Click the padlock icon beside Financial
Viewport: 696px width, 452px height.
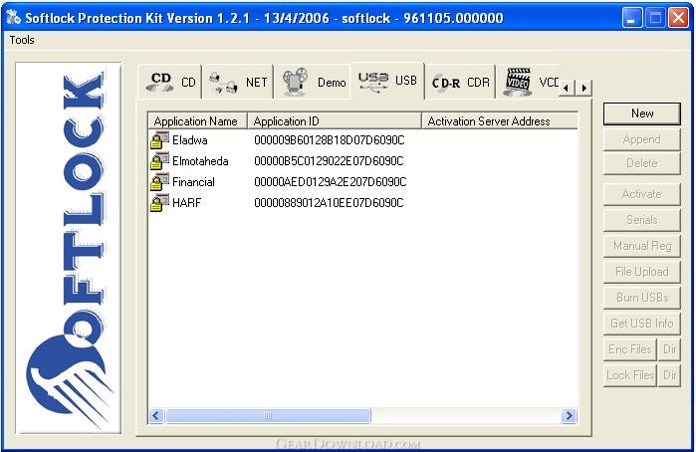(159, 181)
